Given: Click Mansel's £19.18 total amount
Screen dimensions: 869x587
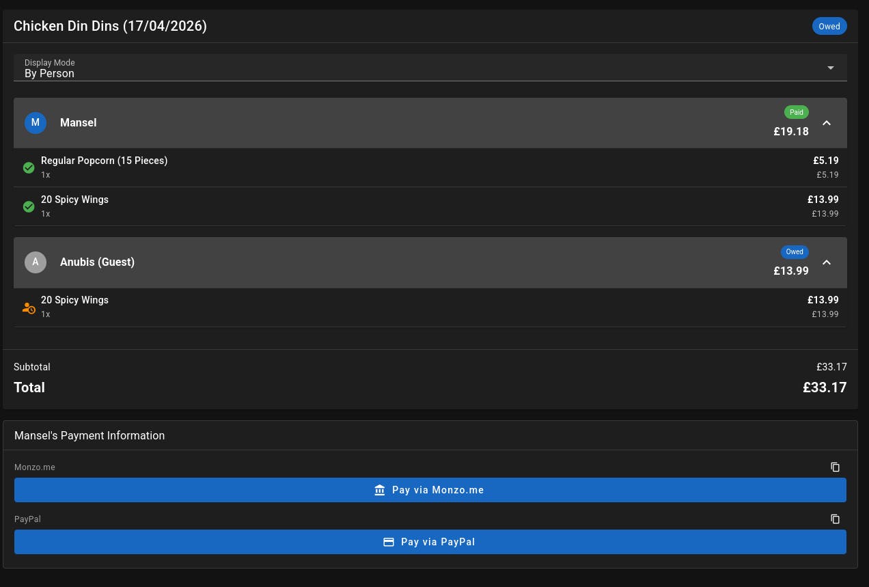Looking at the screenshot, I should click(x=791, y=132).
